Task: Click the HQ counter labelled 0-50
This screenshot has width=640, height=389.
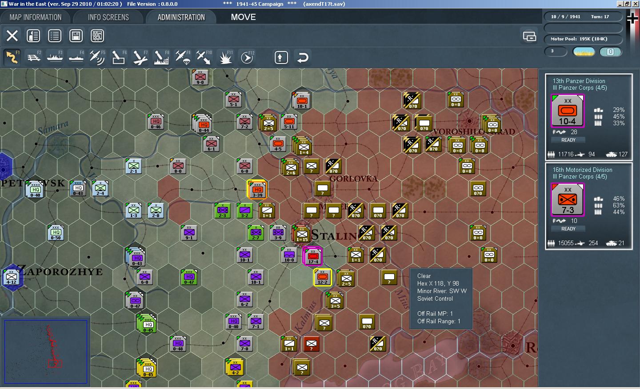Action: tap(56, 233)
